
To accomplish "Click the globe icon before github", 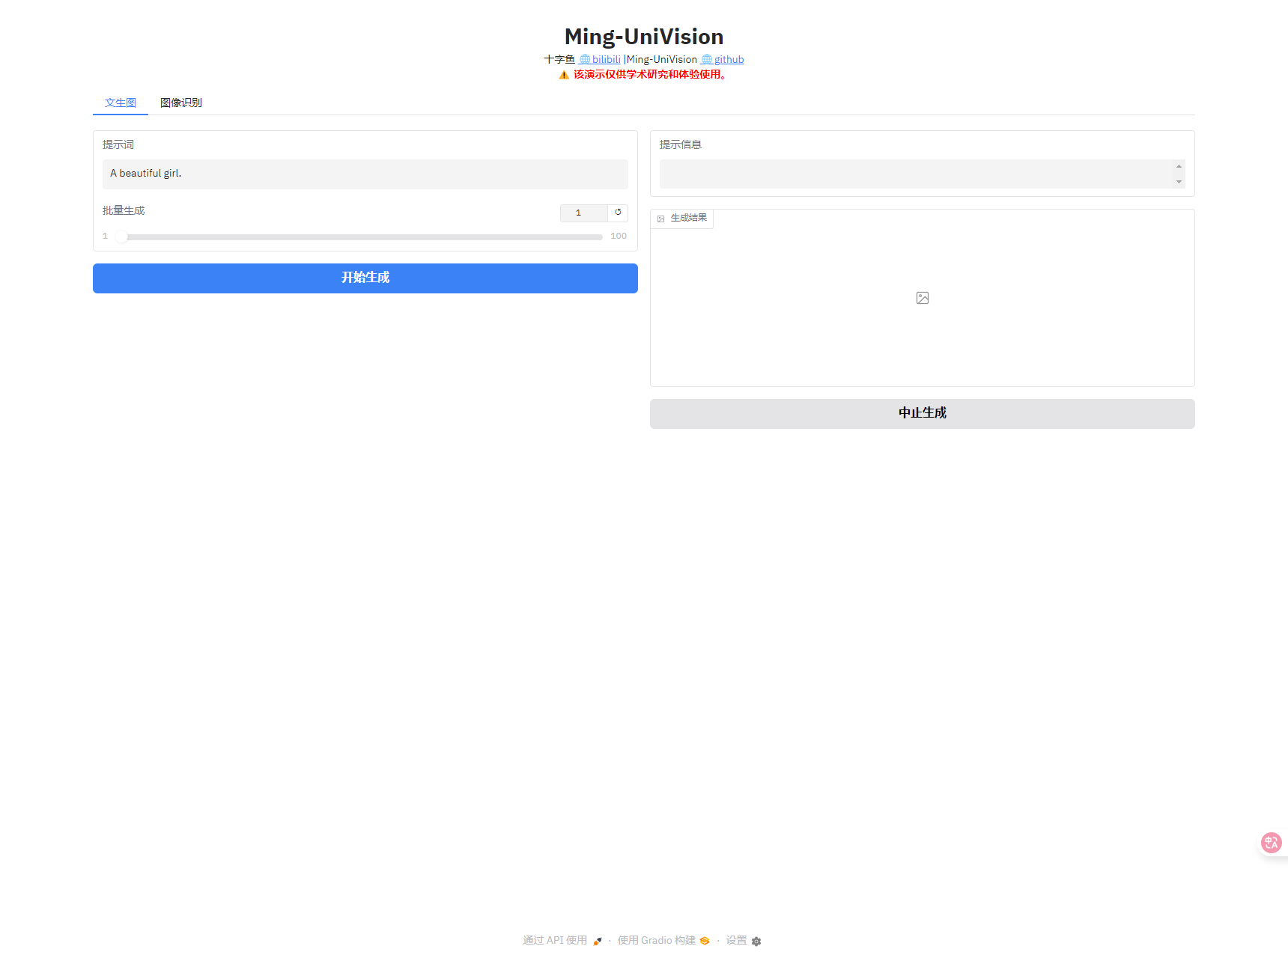I will 706,60.
